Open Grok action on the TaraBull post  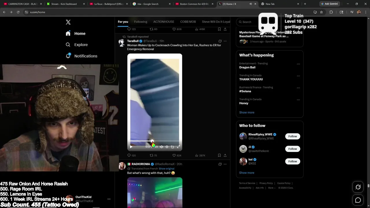click(220, 41)
